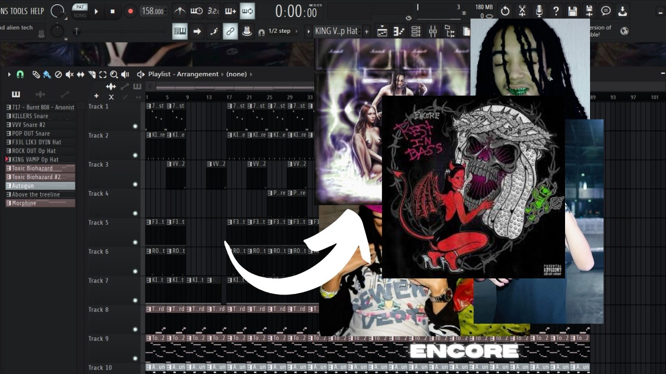Click the record button
Image resolution: width=666 pixels, height=374 pixels.
tap(130, 11)
